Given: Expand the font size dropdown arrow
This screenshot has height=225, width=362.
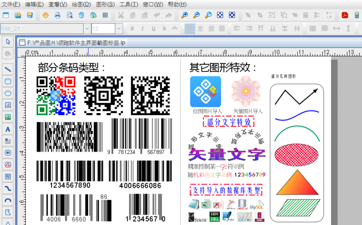Looking at the screenshot, I should point(119,29).
